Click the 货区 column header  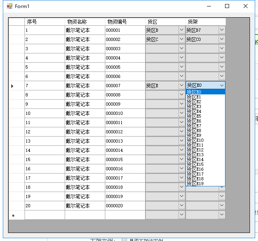(x=165, y=22)
